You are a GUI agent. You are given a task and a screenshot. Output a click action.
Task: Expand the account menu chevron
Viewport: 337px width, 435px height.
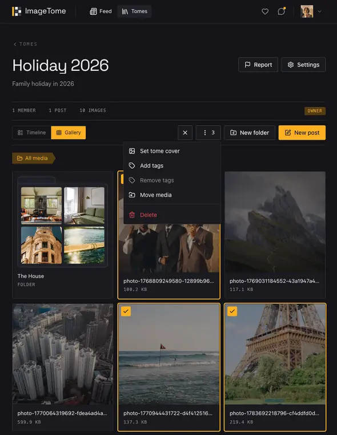point(319,11)
